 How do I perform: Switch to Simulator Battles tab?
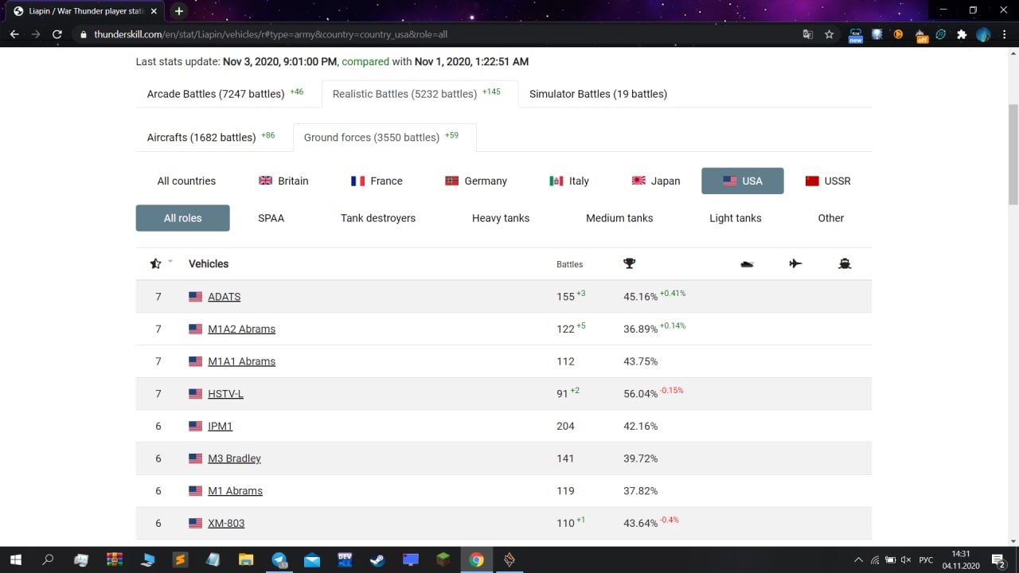point(598,94)
